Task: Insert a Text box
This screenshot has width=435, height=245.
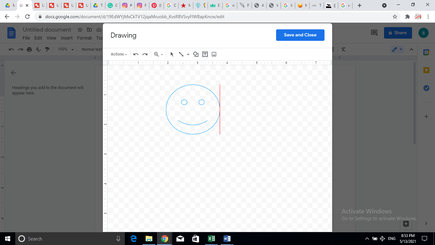Action: click(205, 54)
